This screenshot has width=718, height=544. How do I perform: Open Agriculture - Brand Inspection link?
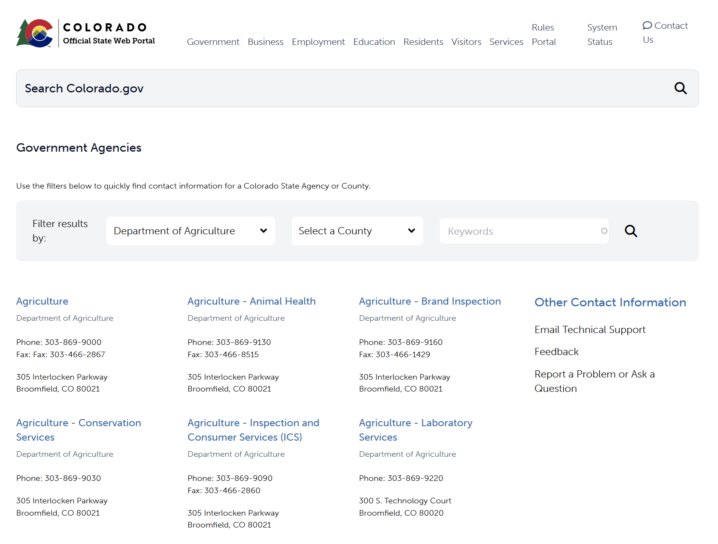(430, 301)
